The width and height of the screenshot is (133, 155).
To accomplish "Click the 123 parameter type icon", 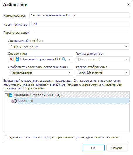I will (13, 101).
